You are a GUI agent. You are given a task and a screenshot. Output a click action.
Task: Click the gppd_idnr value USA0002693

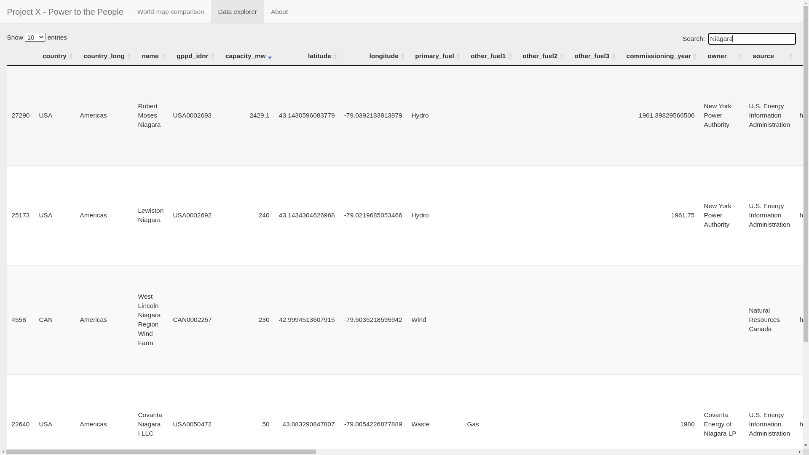(192, 115)
